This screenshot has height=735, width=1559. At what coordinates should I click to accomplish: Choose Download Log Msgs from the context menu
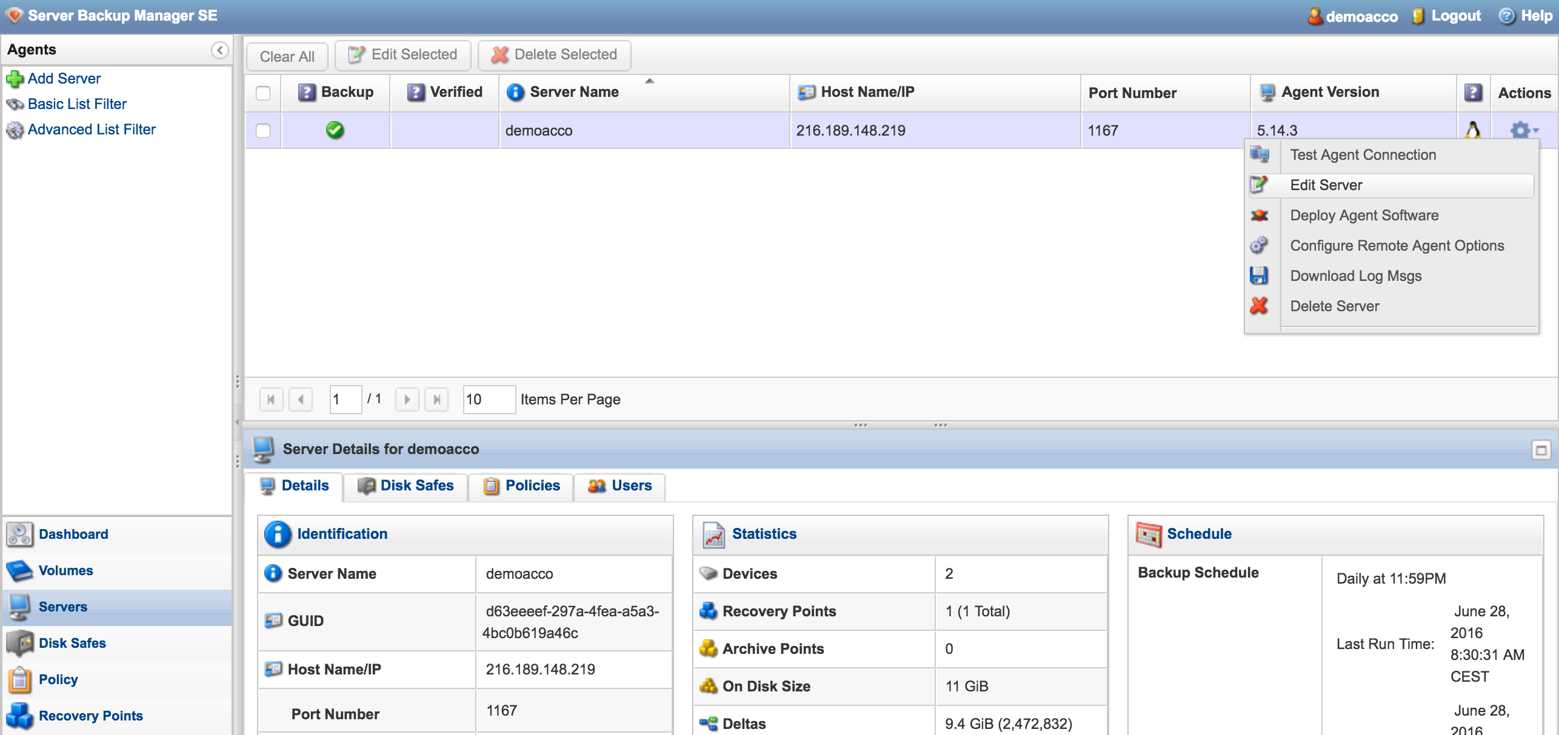1355,275
